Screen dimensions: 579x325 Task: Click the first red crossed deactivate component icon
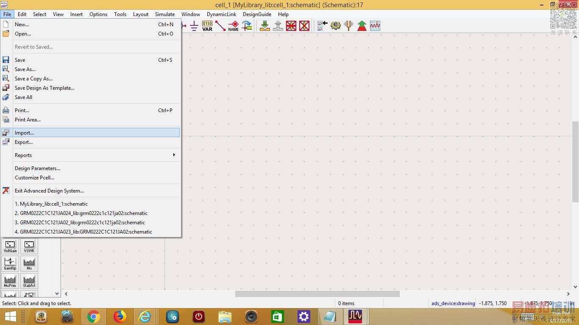coord(291,26)
